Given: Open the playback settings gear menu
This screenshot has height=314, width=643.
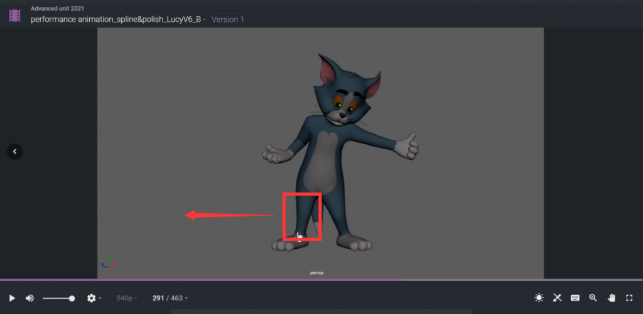Looking at the screenshot, I should tap(94, 298).
